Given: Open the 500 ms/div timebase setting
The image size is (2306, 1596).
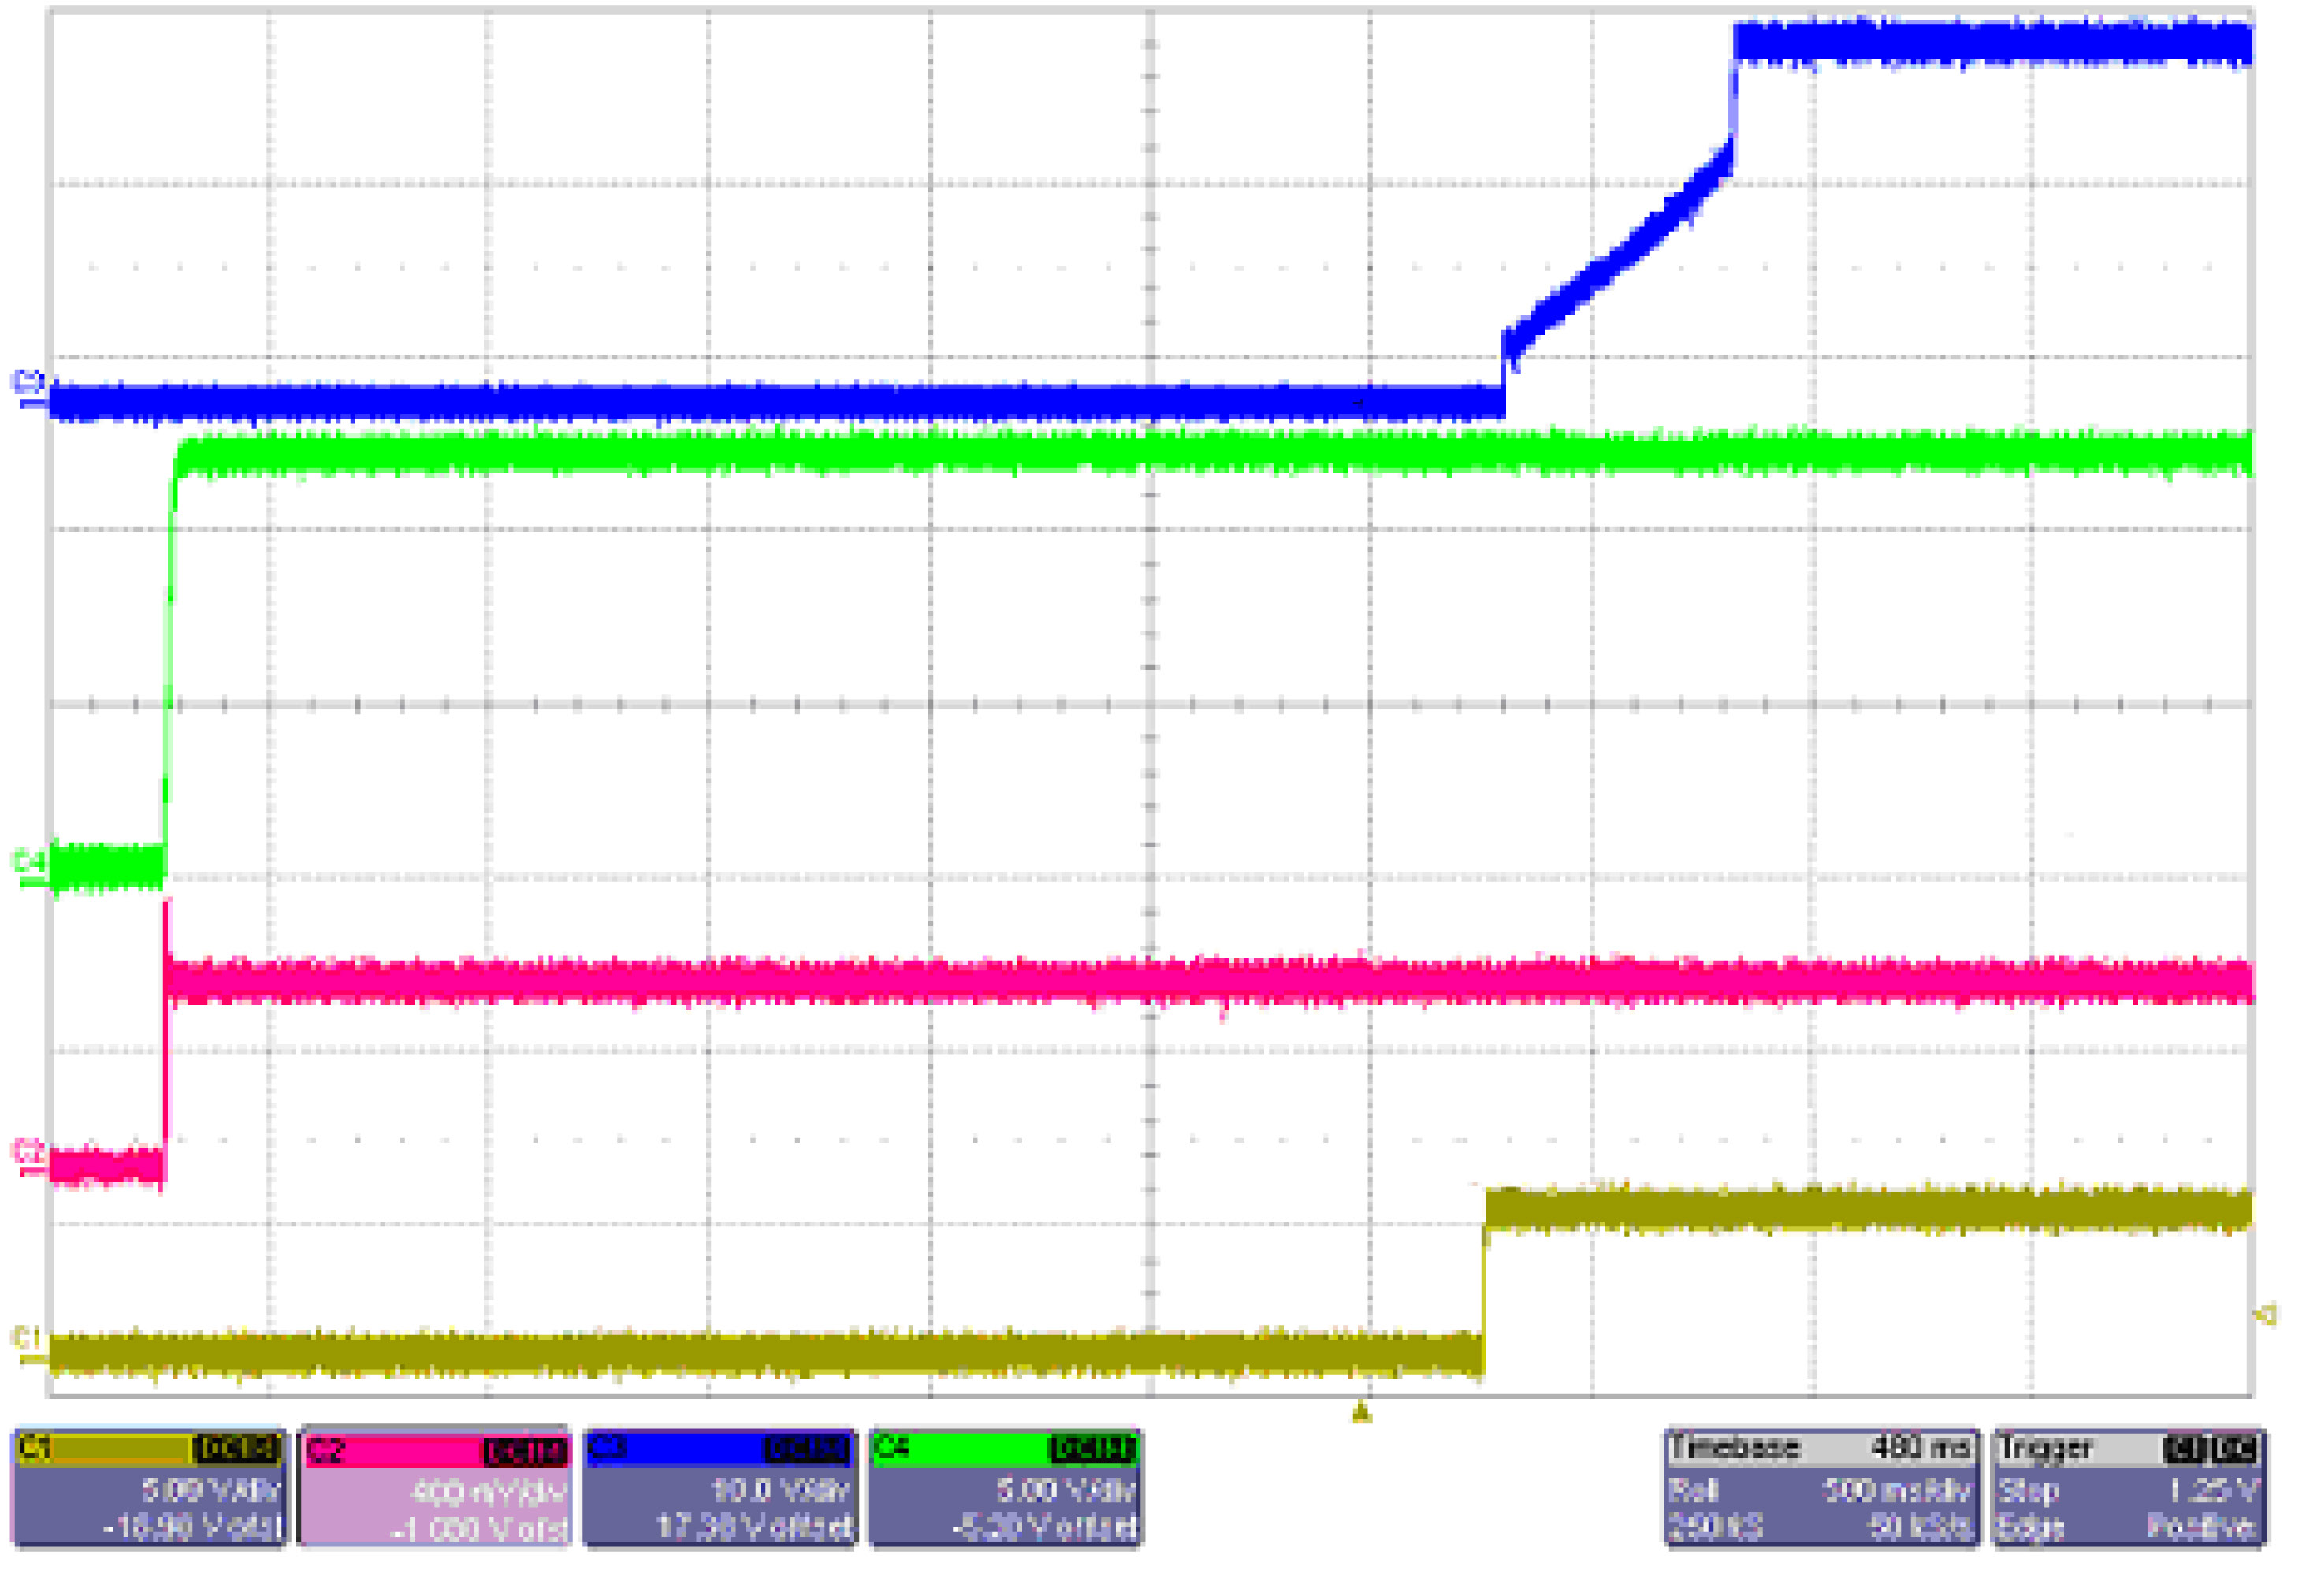Looking at the screenshot, I should point(1896,1491).
